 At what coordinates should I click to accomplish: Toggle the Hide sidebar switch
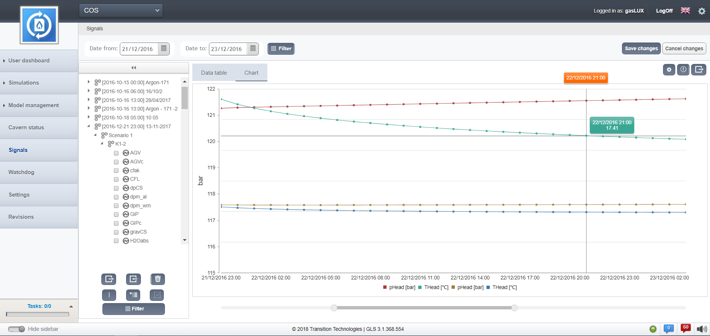(17, 329)
